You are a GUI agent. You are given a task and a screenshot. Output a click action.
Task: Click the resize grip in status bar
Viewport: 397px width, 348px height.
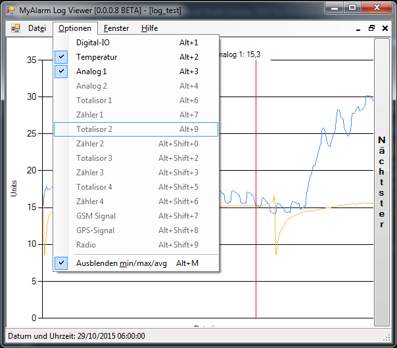click(387, 337)
